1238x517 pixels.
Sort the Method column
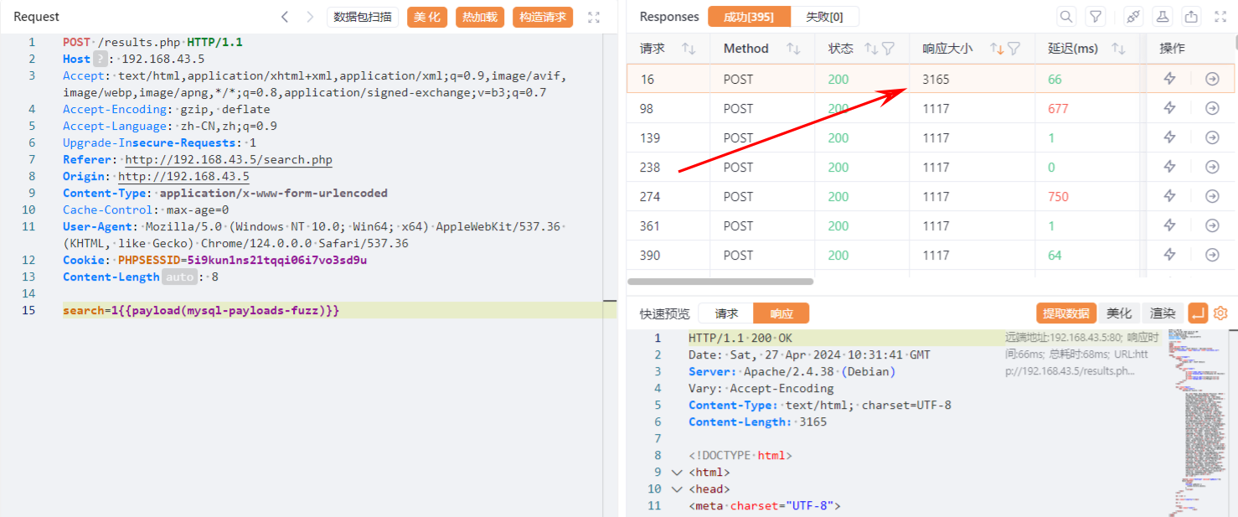pos(793,49)
